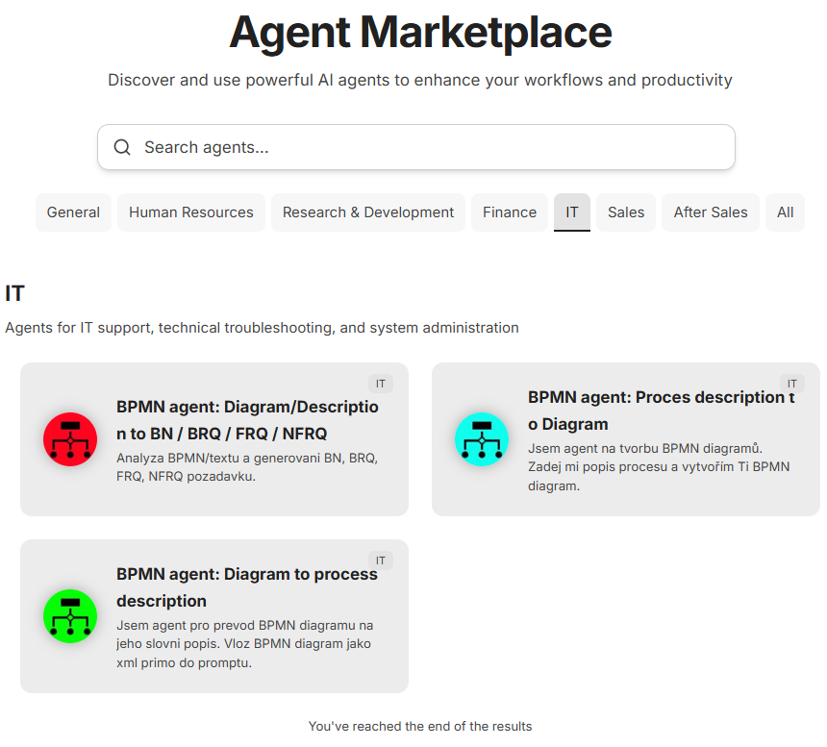This screenshot has height=747, width=827.
Task: Switch to the After Sales tab
Action: (711, 212)
